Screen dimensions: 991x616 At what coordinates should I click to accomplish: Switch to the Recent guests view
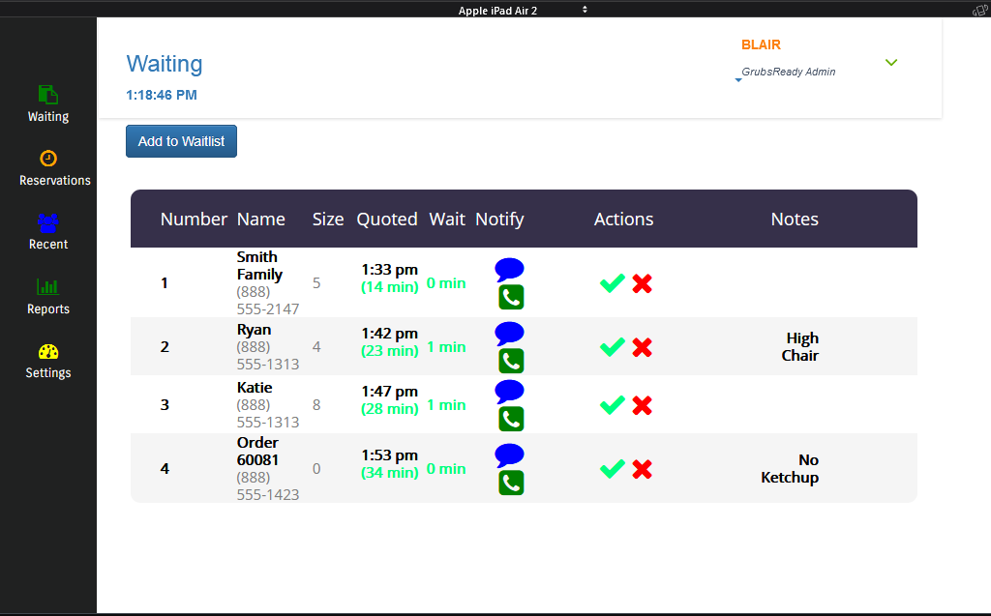click(48, 232)
